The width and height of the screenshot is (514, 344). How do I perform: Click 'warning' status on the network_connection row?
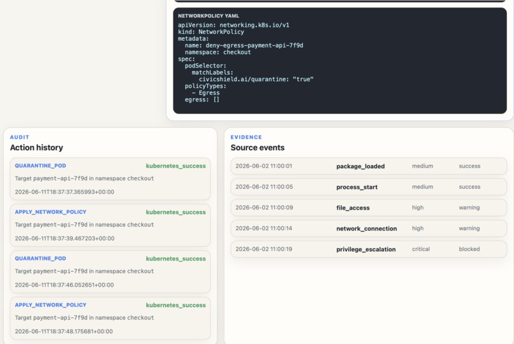point(469,228)
